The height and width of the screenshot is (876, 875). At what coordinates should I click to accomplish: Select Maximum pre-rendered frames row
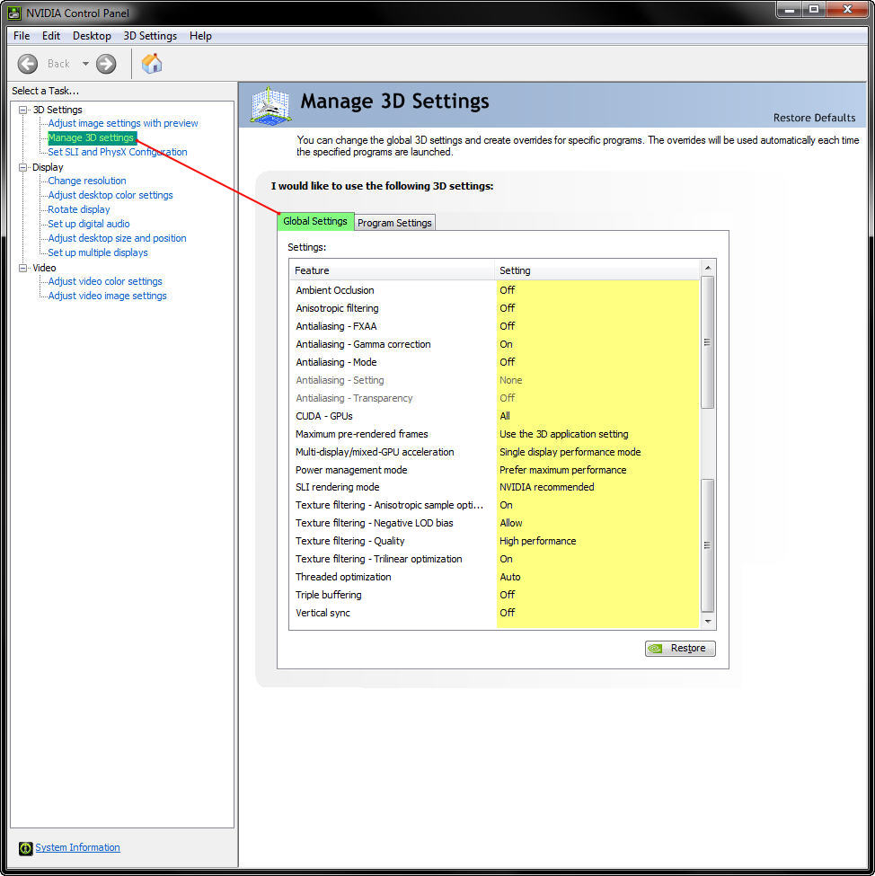click(494, 434)
